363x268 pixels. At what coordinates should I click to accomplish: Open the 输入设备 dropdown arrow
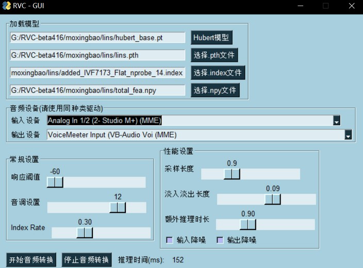click(x=337, y=121)
